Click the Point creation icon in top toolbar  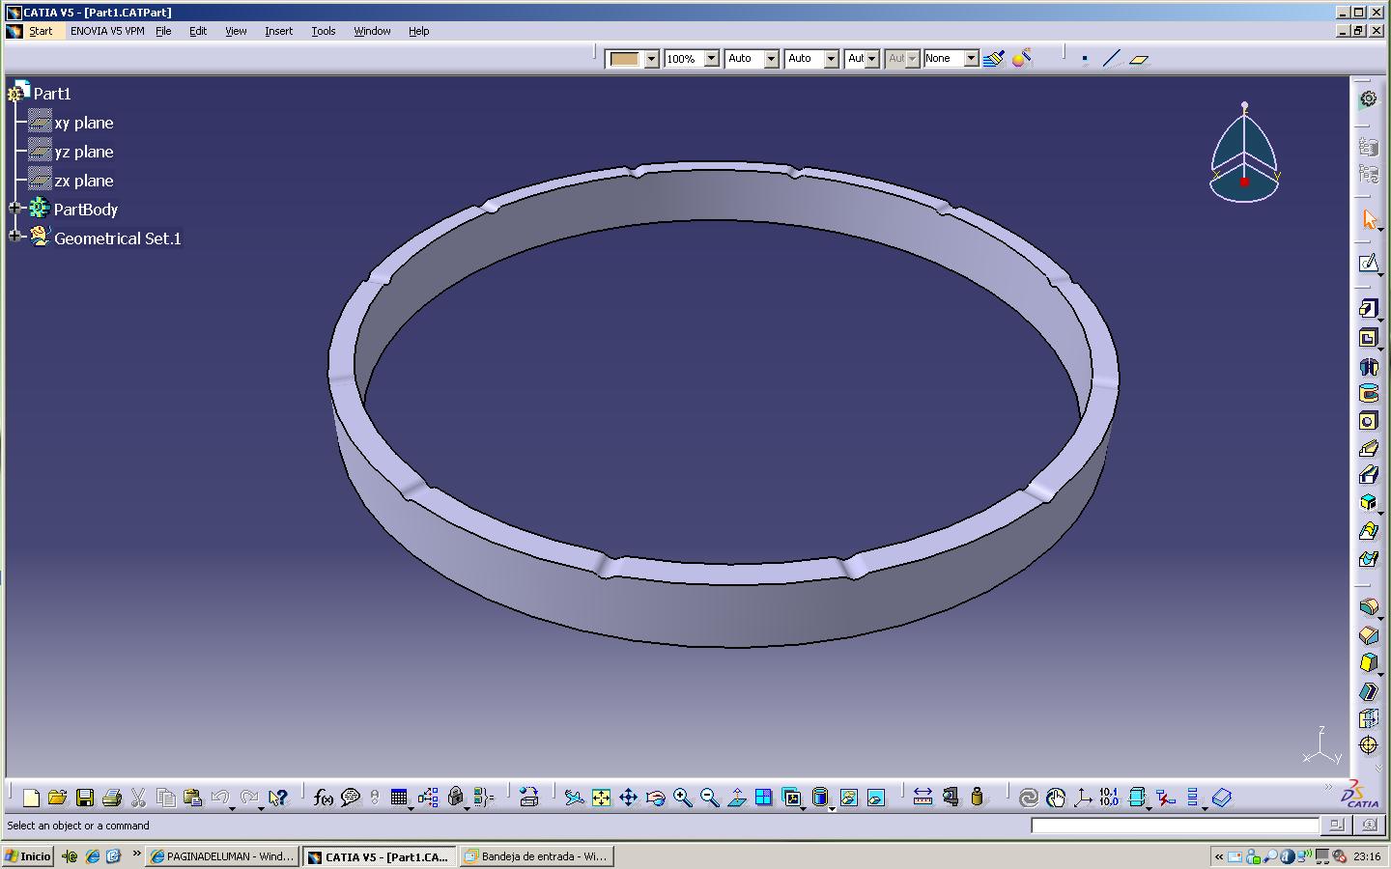click(1085, 59)
